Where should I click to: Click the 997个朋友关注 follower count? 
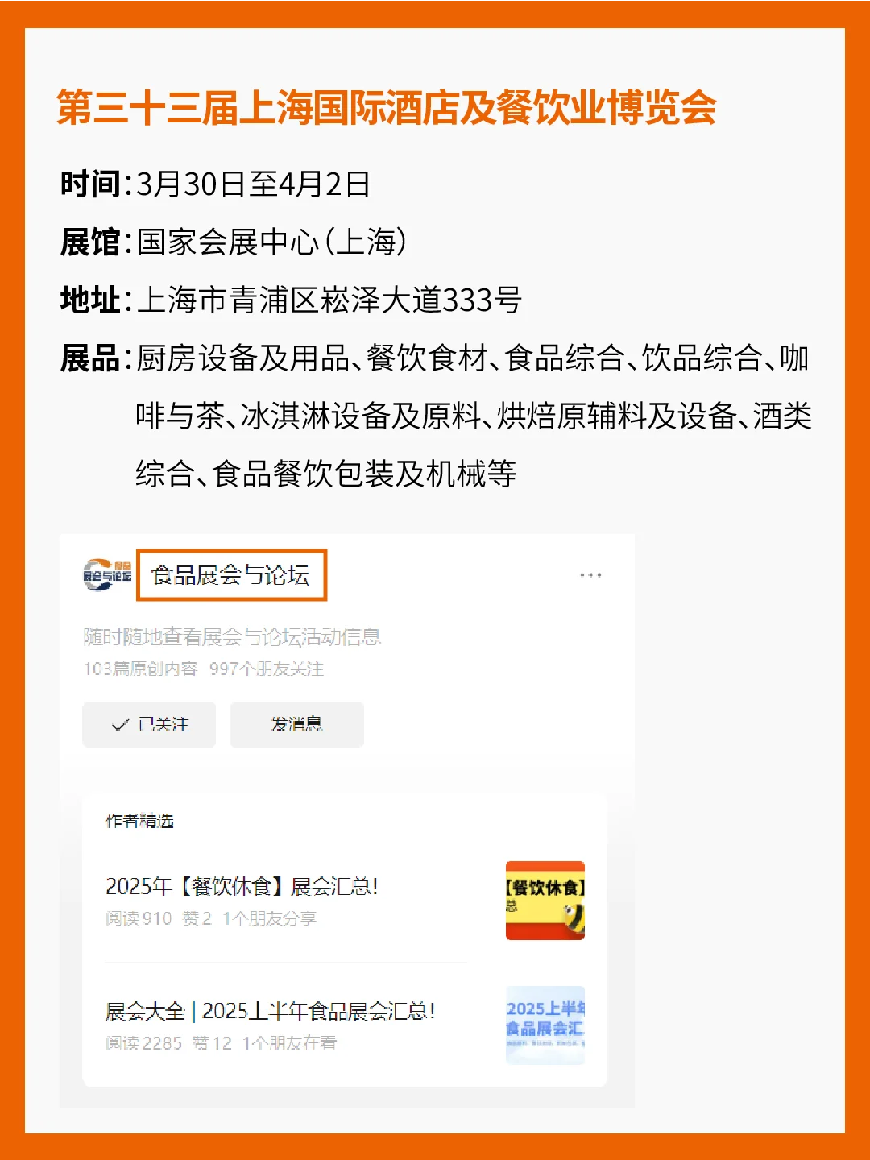tap(267, 669)
